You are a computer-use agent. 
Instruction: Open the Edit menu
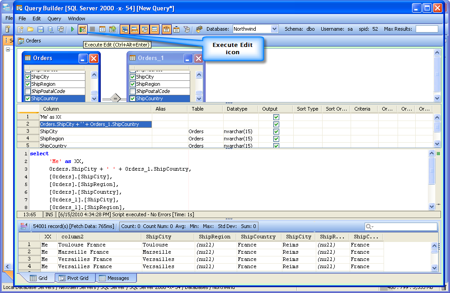pyautogui.click(x=37, y=19)
